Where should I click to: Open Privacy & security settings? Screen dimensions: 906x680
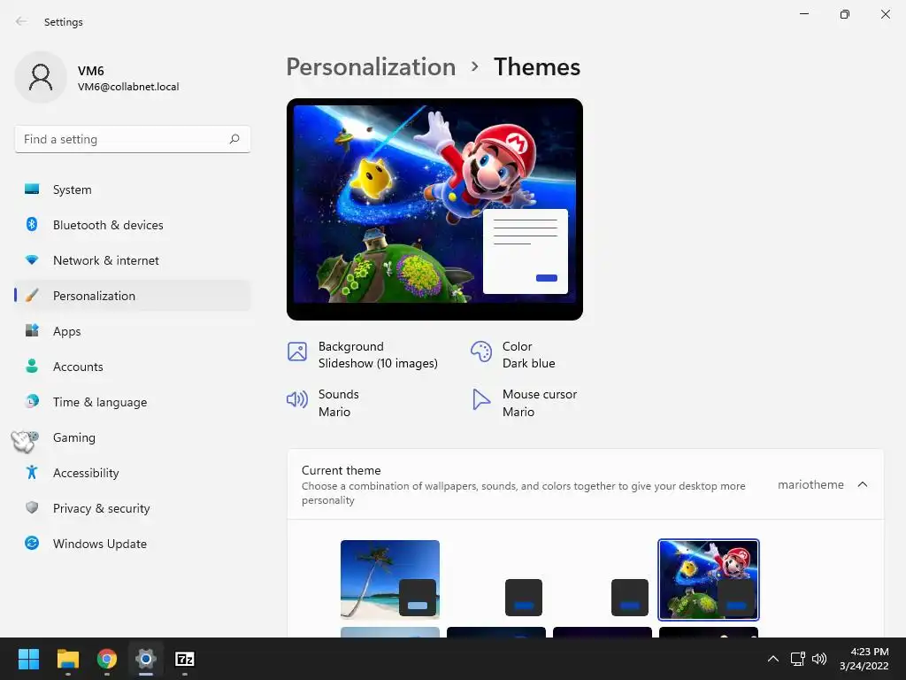click(133, 508)
